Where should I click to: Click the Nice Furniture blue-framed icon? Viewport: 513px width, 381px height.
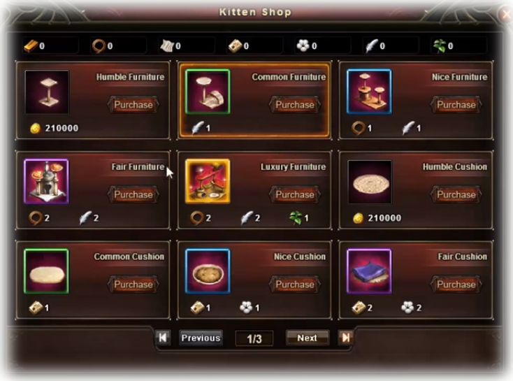pos(369,92)
